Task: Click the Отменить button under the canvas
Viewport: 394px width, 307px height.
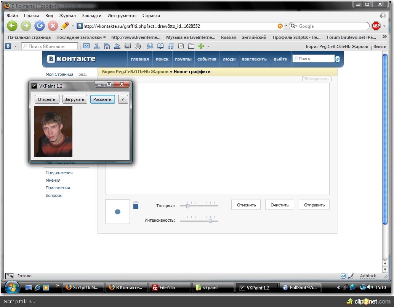Action: pos(246,205)
